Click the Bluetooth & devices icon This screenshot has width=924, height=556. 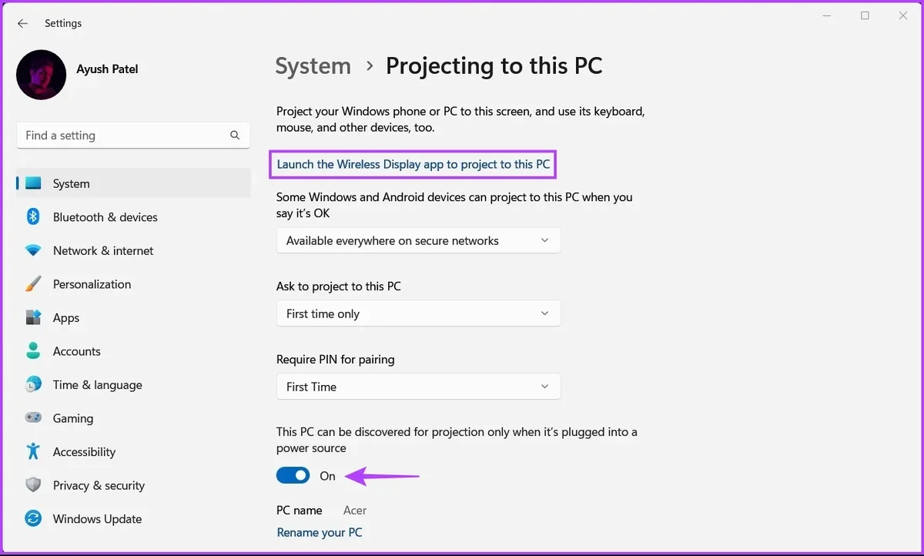[x=33, y=217]
